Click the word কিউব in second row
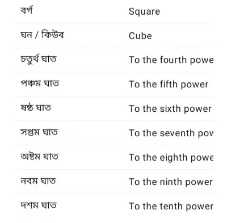Image resolution: width=227 pixels, height=223 pixels. 53,35
